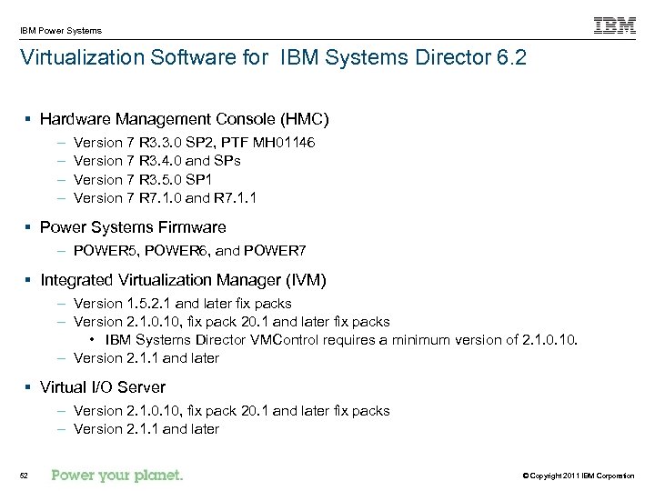Select 'Version 7 R3.3.0 SP2, PTF MH01146' line
Image resolution: width=655 pixels, height=491 pixels.
pyautogui.click(x=195, y=143)
